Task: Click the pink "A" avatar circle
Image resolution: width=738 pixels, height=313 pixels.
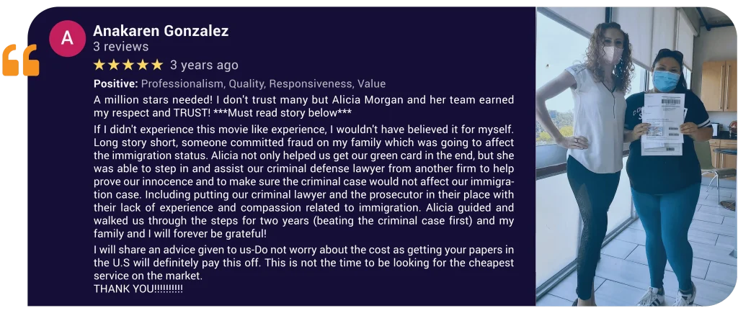Action: click(67, 39)
